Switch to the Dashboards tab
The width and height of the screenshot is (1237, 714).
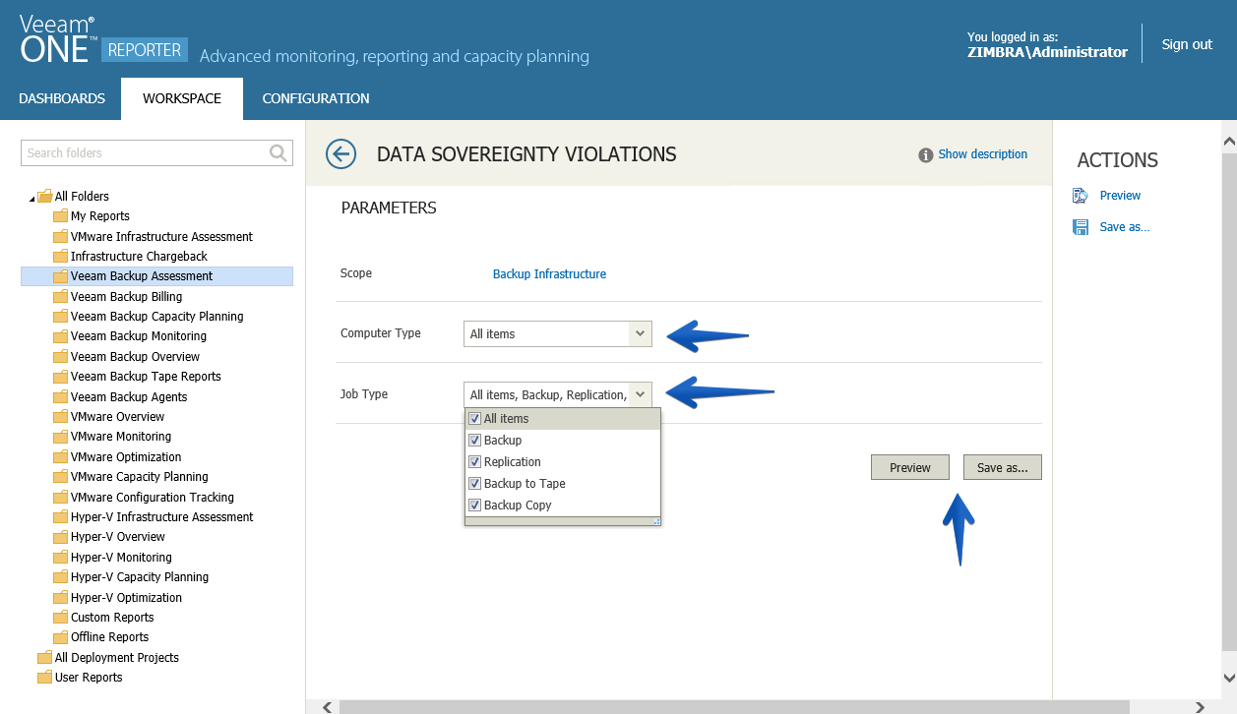pyautogui.click(x=62, y=98)
